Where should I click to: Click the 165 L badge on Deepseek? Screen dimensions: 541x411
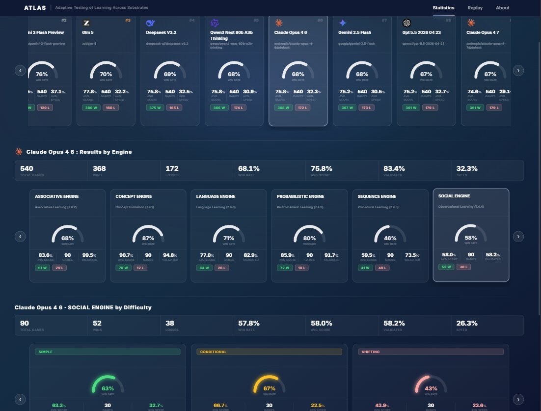click(x=174, y=108)
